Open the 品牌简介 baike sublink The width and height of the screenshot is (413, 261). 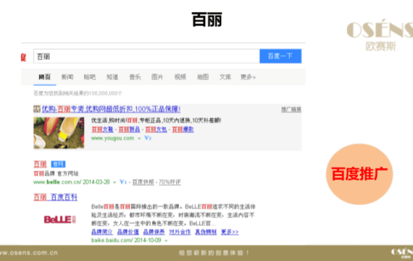tap(102, 232)
